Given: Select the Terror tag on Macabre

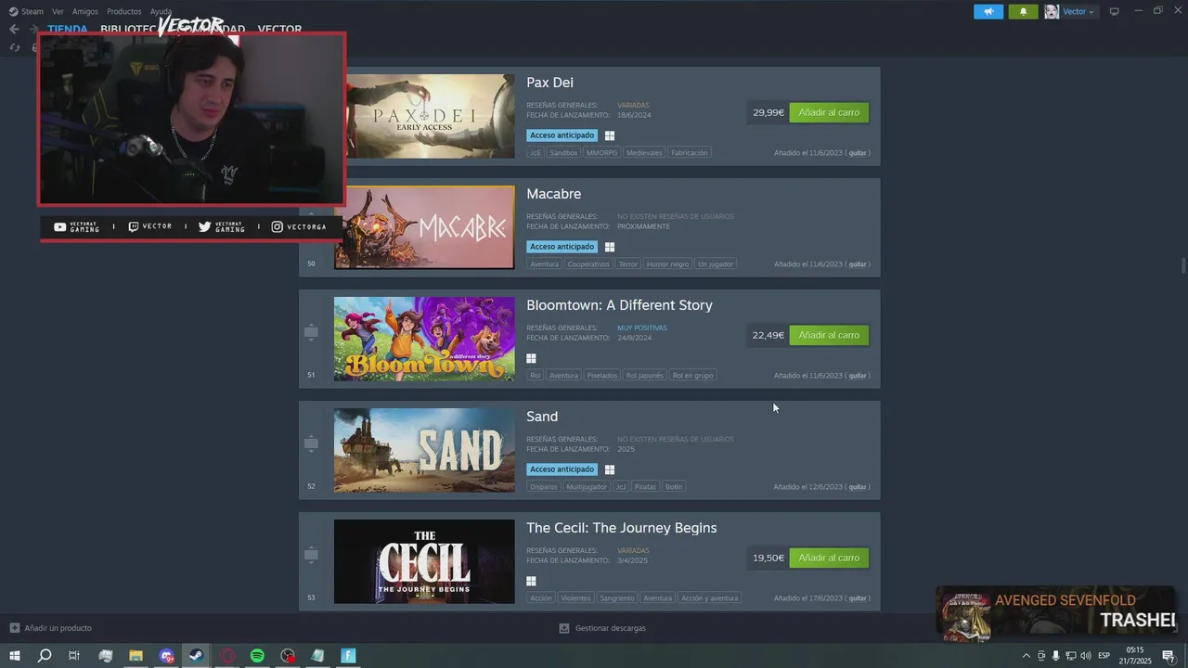Looking at the screenshot, I should (x=628, y=264).
